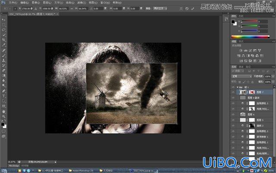The image size is (276, 173).
Task: Expand the status bar info arrow
Action: pyautogui.click(x=56, y=162)
